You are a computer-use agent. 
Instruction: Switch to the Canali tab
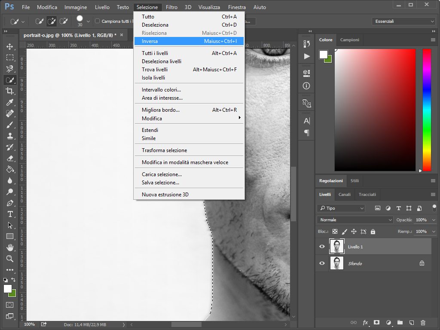click(344, 194)
